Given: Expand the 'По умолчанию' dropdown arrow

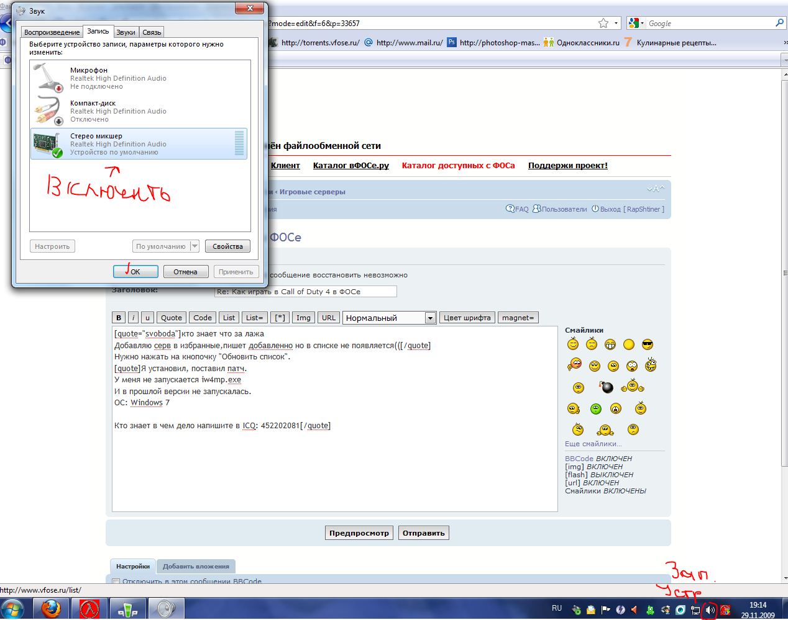Looking at the screenshot, I should (194, 246).
